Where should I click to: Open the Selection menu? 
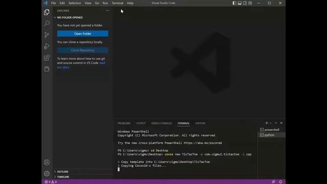point(75,3)
